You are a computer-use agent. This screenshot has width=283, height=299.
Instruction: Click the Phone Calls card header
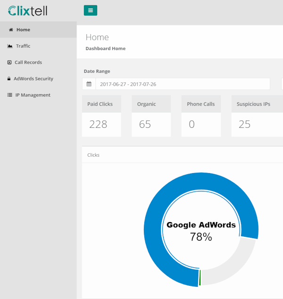pos(201,104)
